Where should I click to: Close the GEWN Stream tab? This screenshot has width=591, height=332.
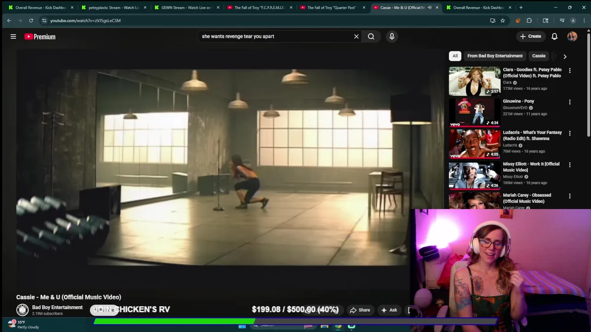218,7
